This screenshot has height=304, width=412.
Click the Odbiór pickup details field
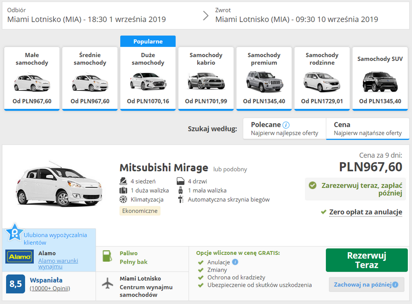coord(87,15)
